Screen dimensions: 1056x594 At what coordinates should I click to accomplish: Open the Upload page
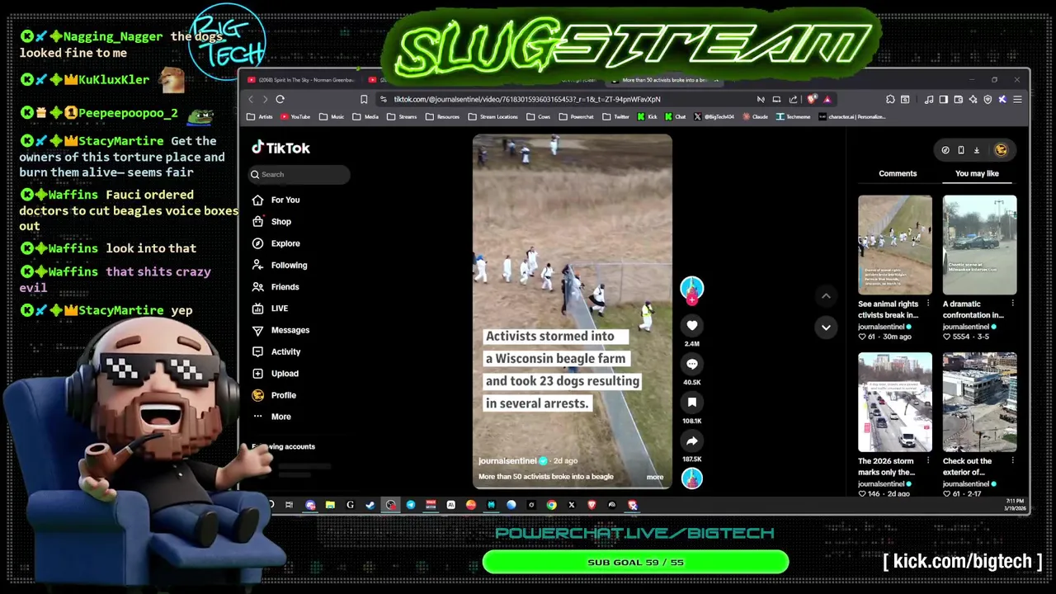click(276, 373)
